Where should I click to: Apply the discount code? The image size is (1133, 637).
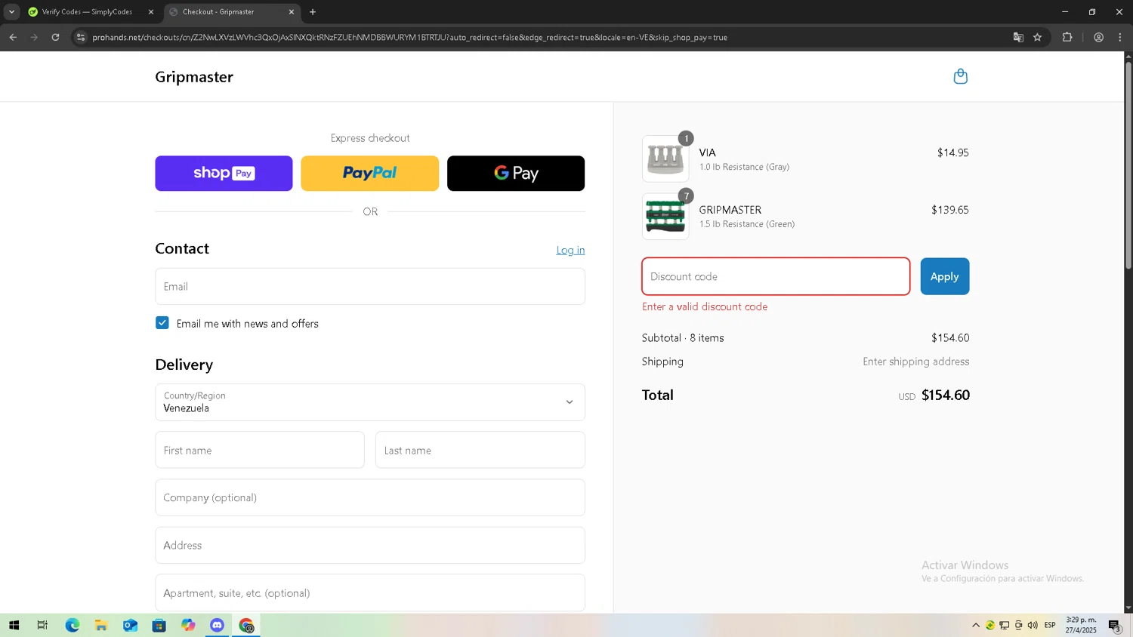coord(944,276)
